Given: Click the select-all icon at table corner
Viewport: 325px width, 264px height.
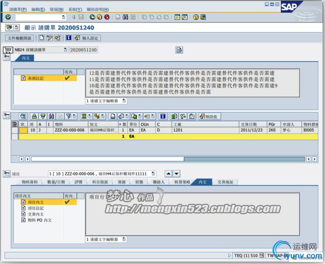Looking at the screenshot, I should pos(15,124).
